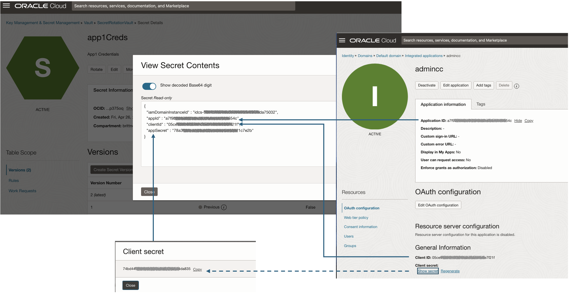This screenshot has width=569, height=296.
Task: Click Regenerate client secret link
Action: (450, 271)
